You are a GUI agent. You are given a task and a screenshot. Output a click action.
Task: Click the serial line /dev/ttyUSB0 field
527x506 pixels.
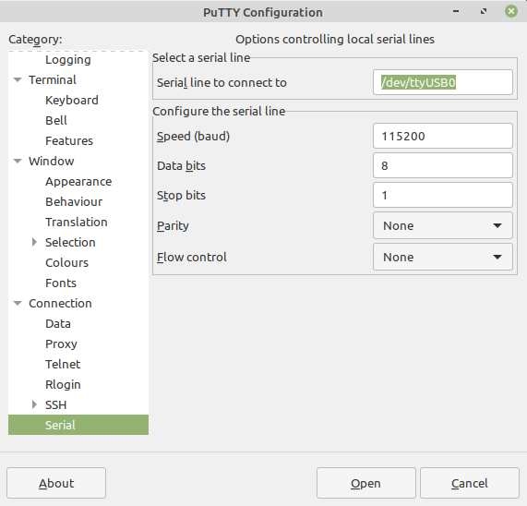tap(443, 82)
